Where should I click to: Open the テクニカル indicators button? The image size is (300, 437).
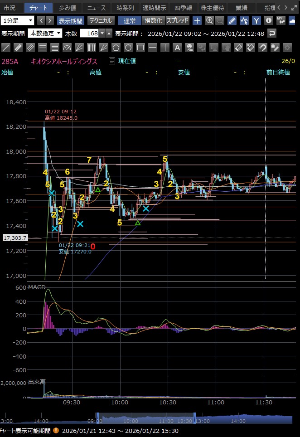click(x=101, y=20)
